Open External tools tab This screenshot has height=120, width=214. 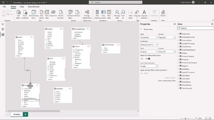tap(34, 7)
